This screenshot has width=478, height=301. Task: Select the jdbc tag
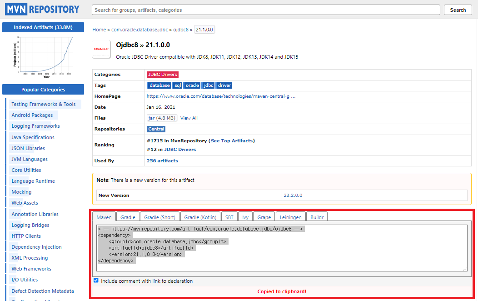[208, 85]
